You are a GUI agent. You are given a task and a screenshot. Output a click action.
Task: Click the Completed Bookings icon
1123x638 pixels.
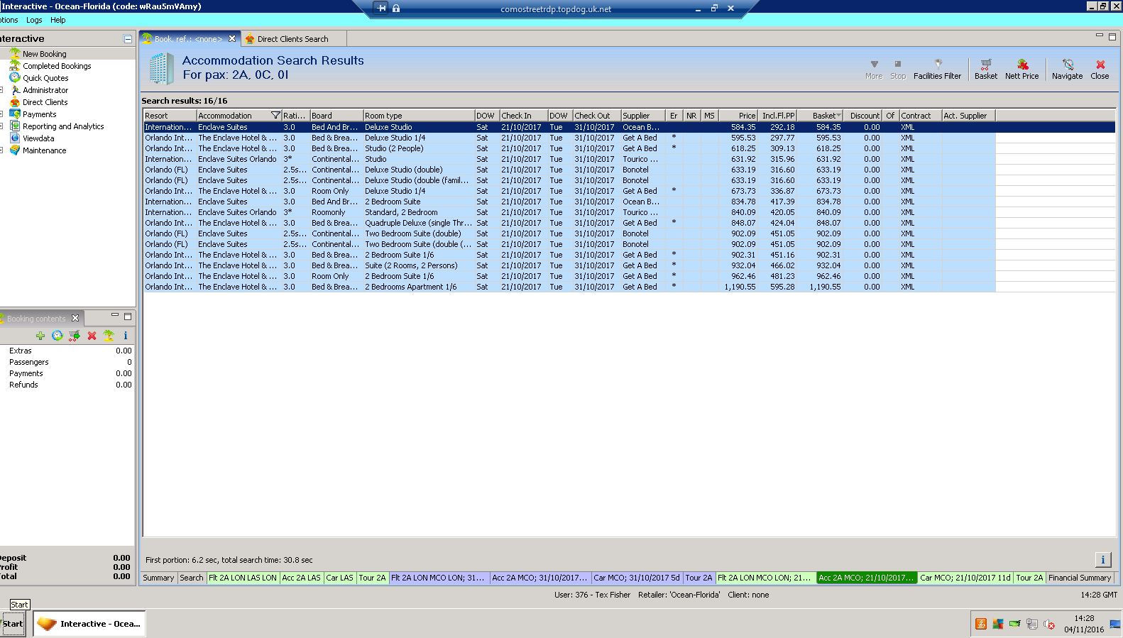(14, 65)
